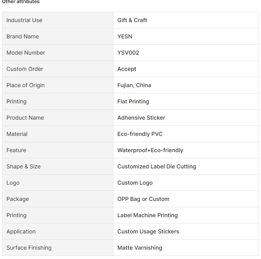Select the "Custom Logo" value

pyautogui.click(x=135, y=183)
